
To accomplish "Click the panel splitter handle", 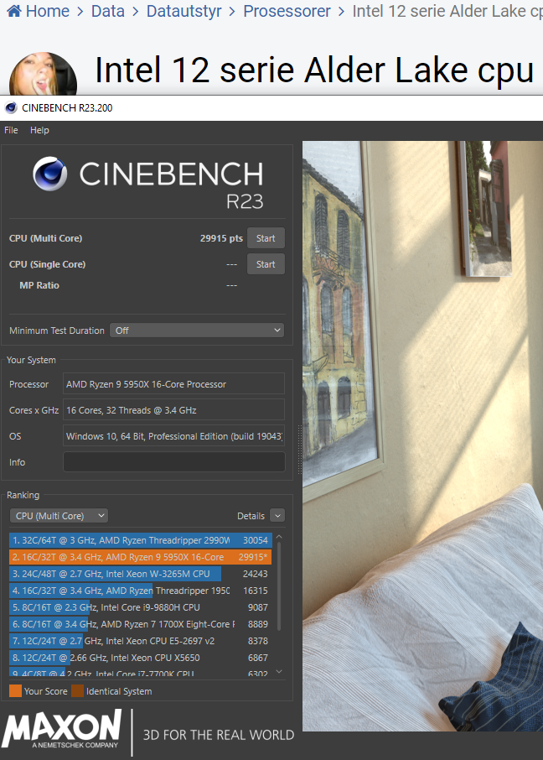I will pyautogui.click(x=299, y=450).
